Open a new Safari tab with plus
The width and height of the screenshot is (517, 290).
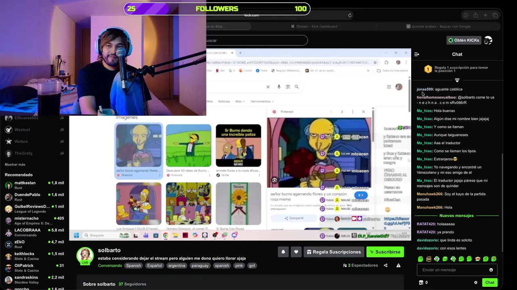(485, 15)
